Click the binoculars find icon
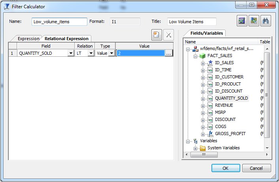The height and width of the screenshot is (182, 279). (266, 21)
